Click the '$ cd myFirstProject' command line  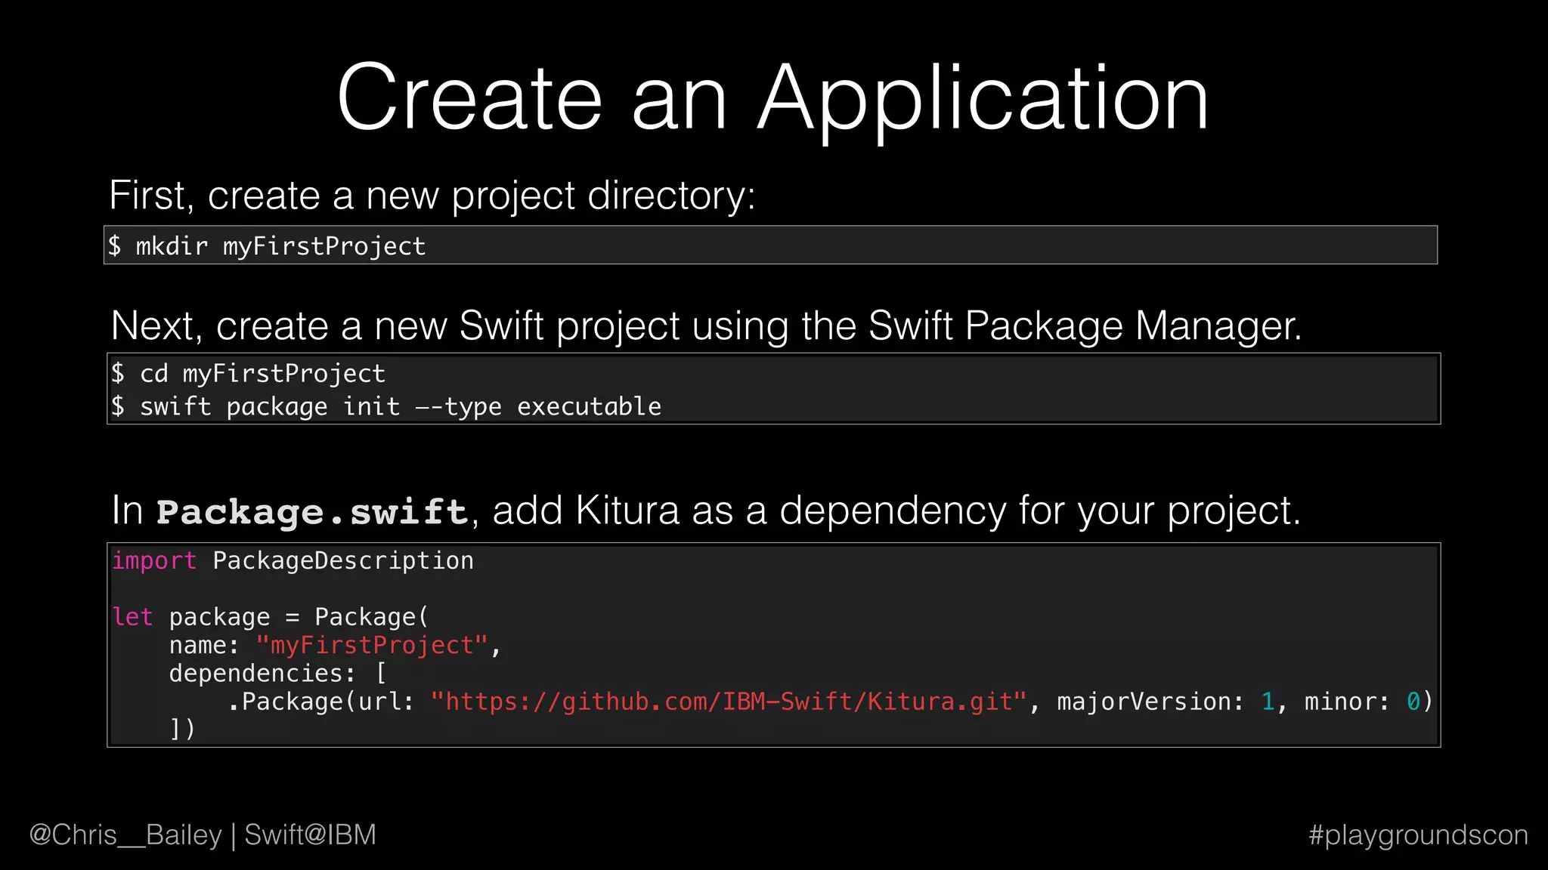pyautogui.click(x=249, y=373)
